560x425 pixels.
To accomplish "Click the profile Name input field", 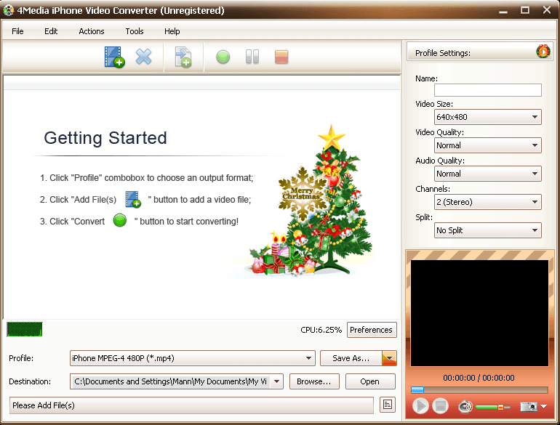I will click(488, 89).
